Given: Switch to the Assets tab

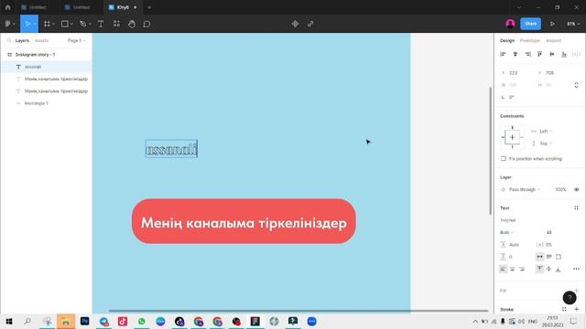Looking at the screenshot, I should 41,40.
